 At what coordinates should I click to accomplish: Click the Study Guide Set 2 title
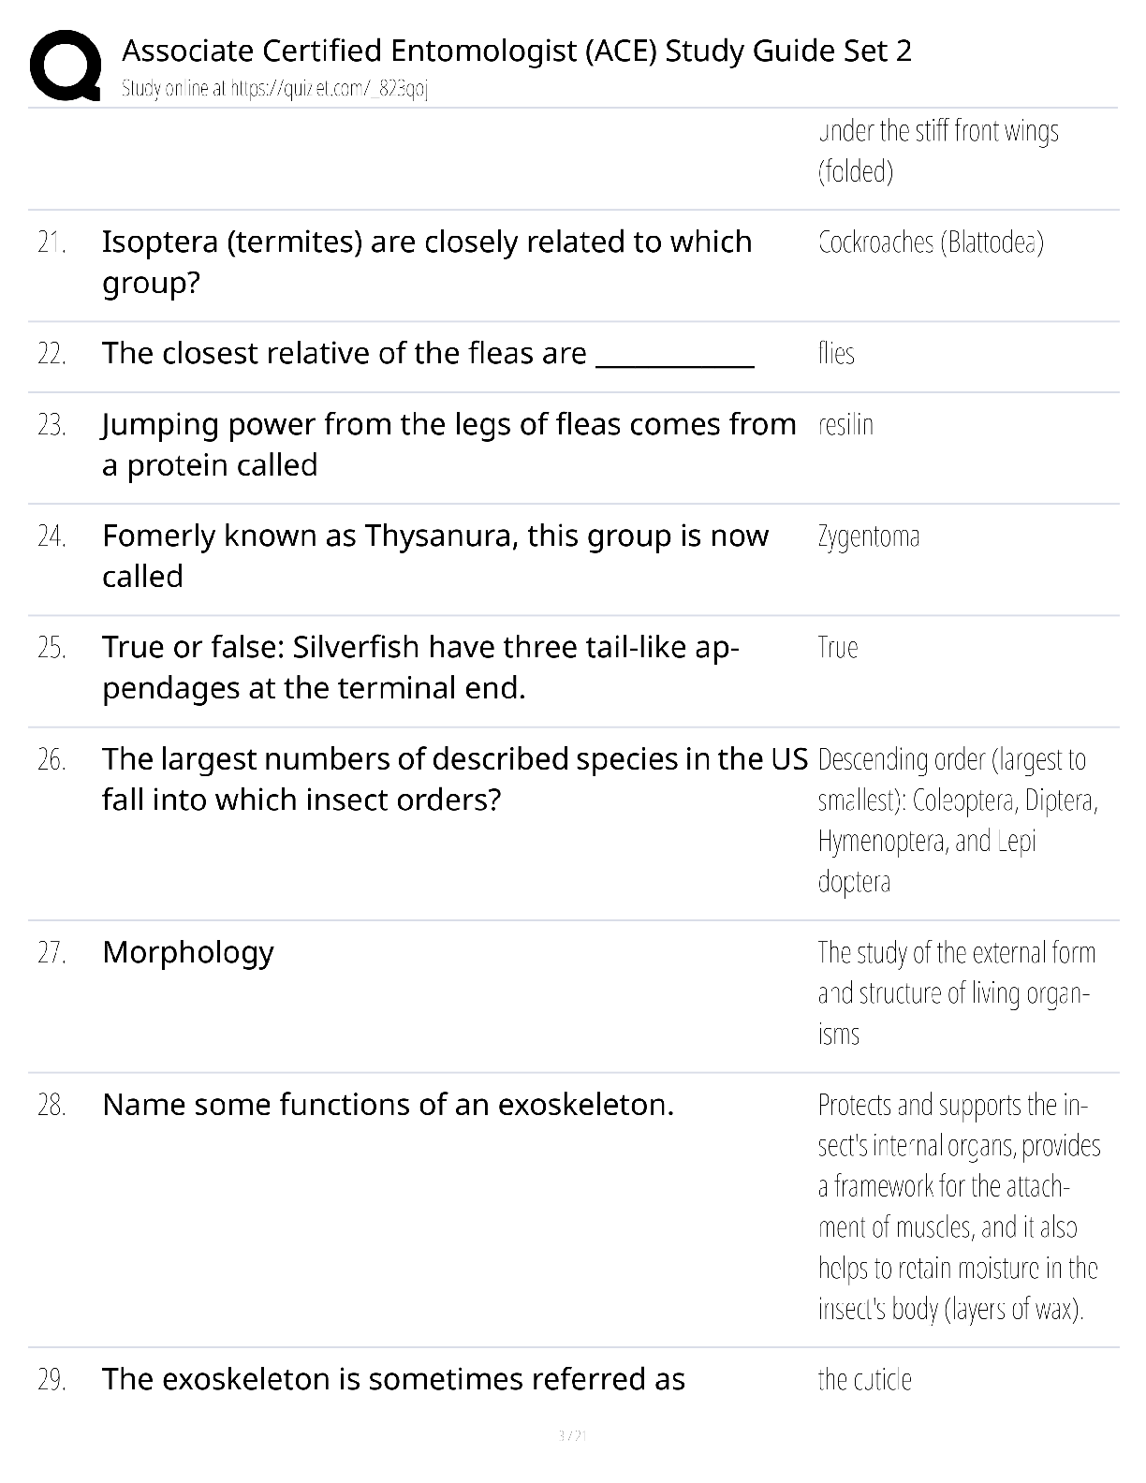517,51
